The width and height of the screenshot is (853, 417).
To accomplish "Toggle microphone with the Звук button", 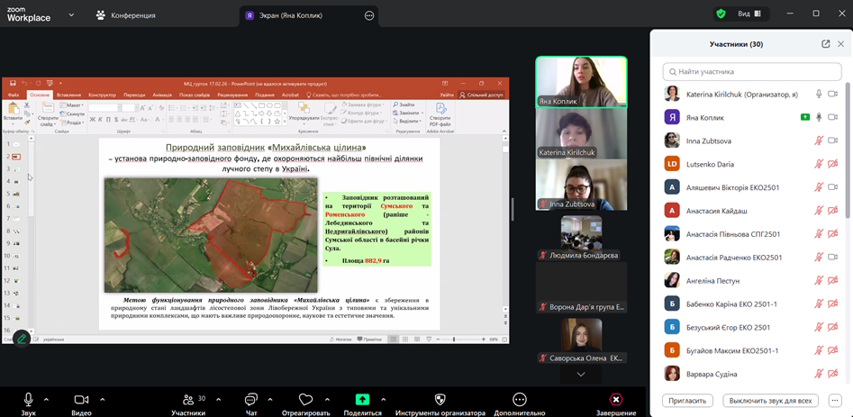I will coord(29,399).
